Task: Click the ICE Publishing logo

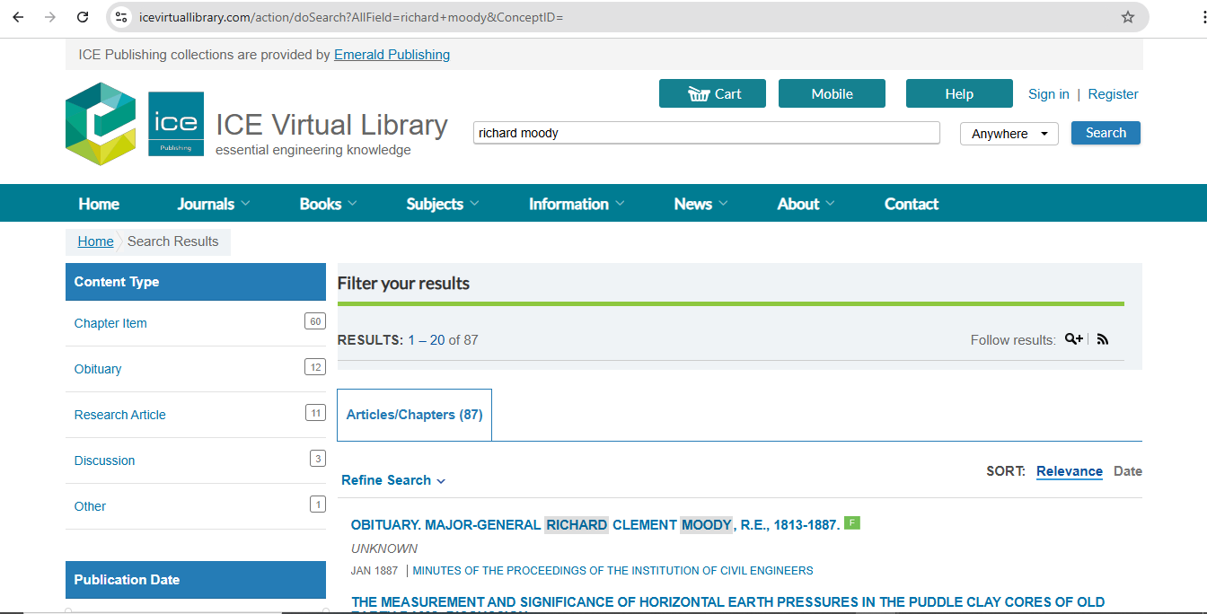Action: pyautogui.click(x=176, y=124)
